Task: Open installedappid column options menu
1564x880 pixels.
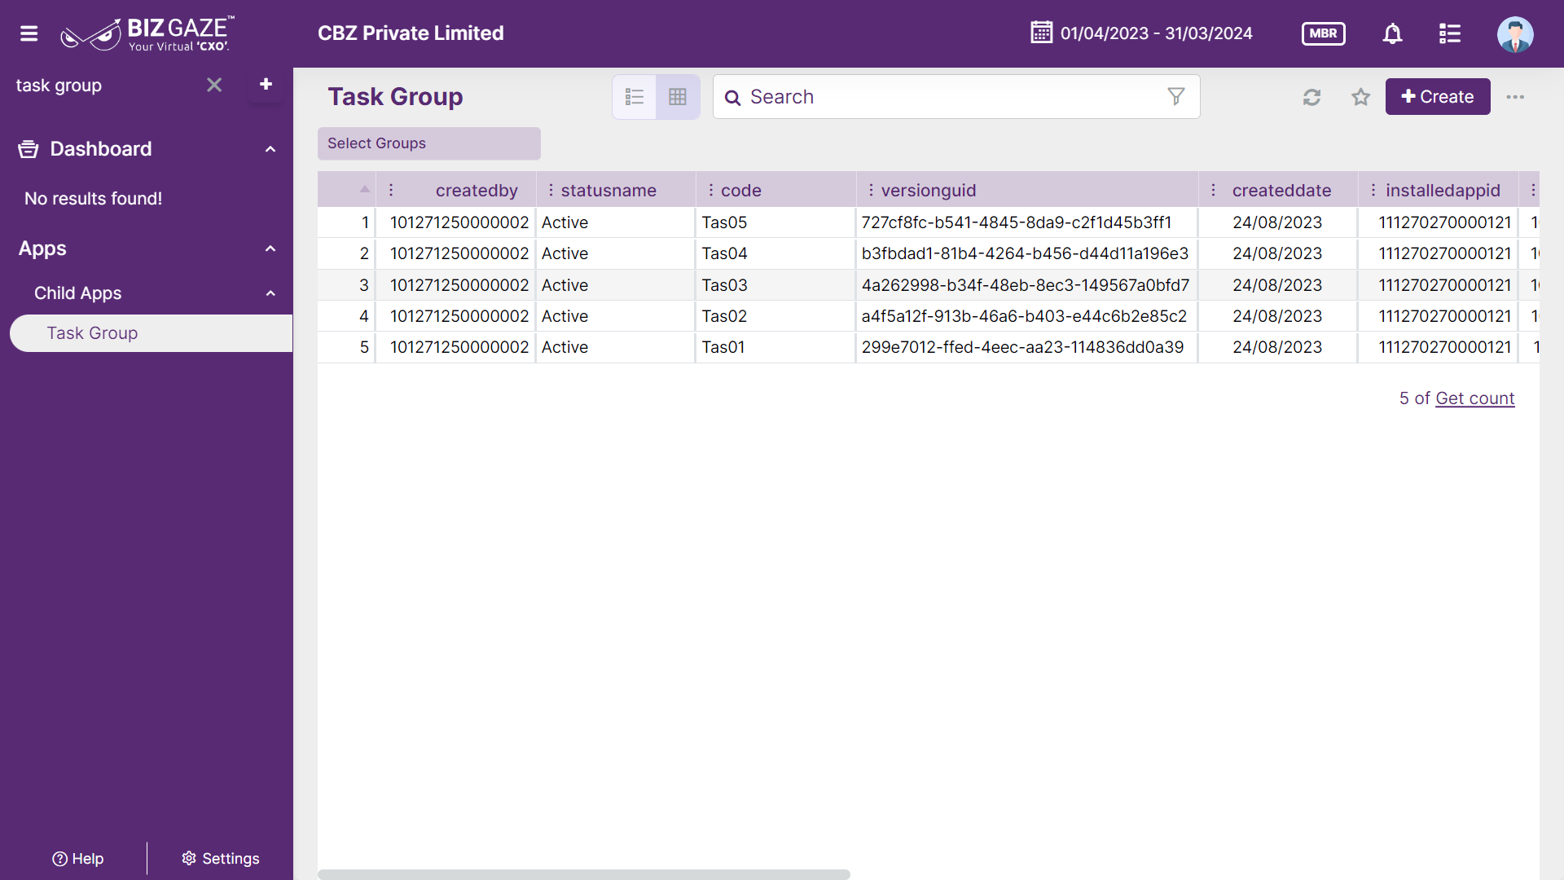Action: 1373,190
